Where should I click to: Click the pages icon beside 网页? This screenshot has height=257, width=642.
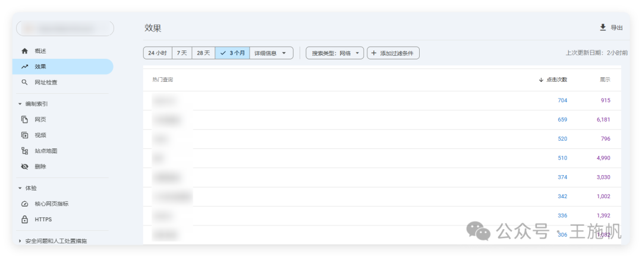[x=24, y=120]
